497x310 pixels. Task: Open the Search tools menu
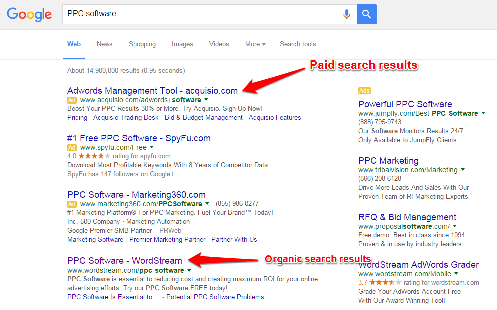tap(298, 44)
